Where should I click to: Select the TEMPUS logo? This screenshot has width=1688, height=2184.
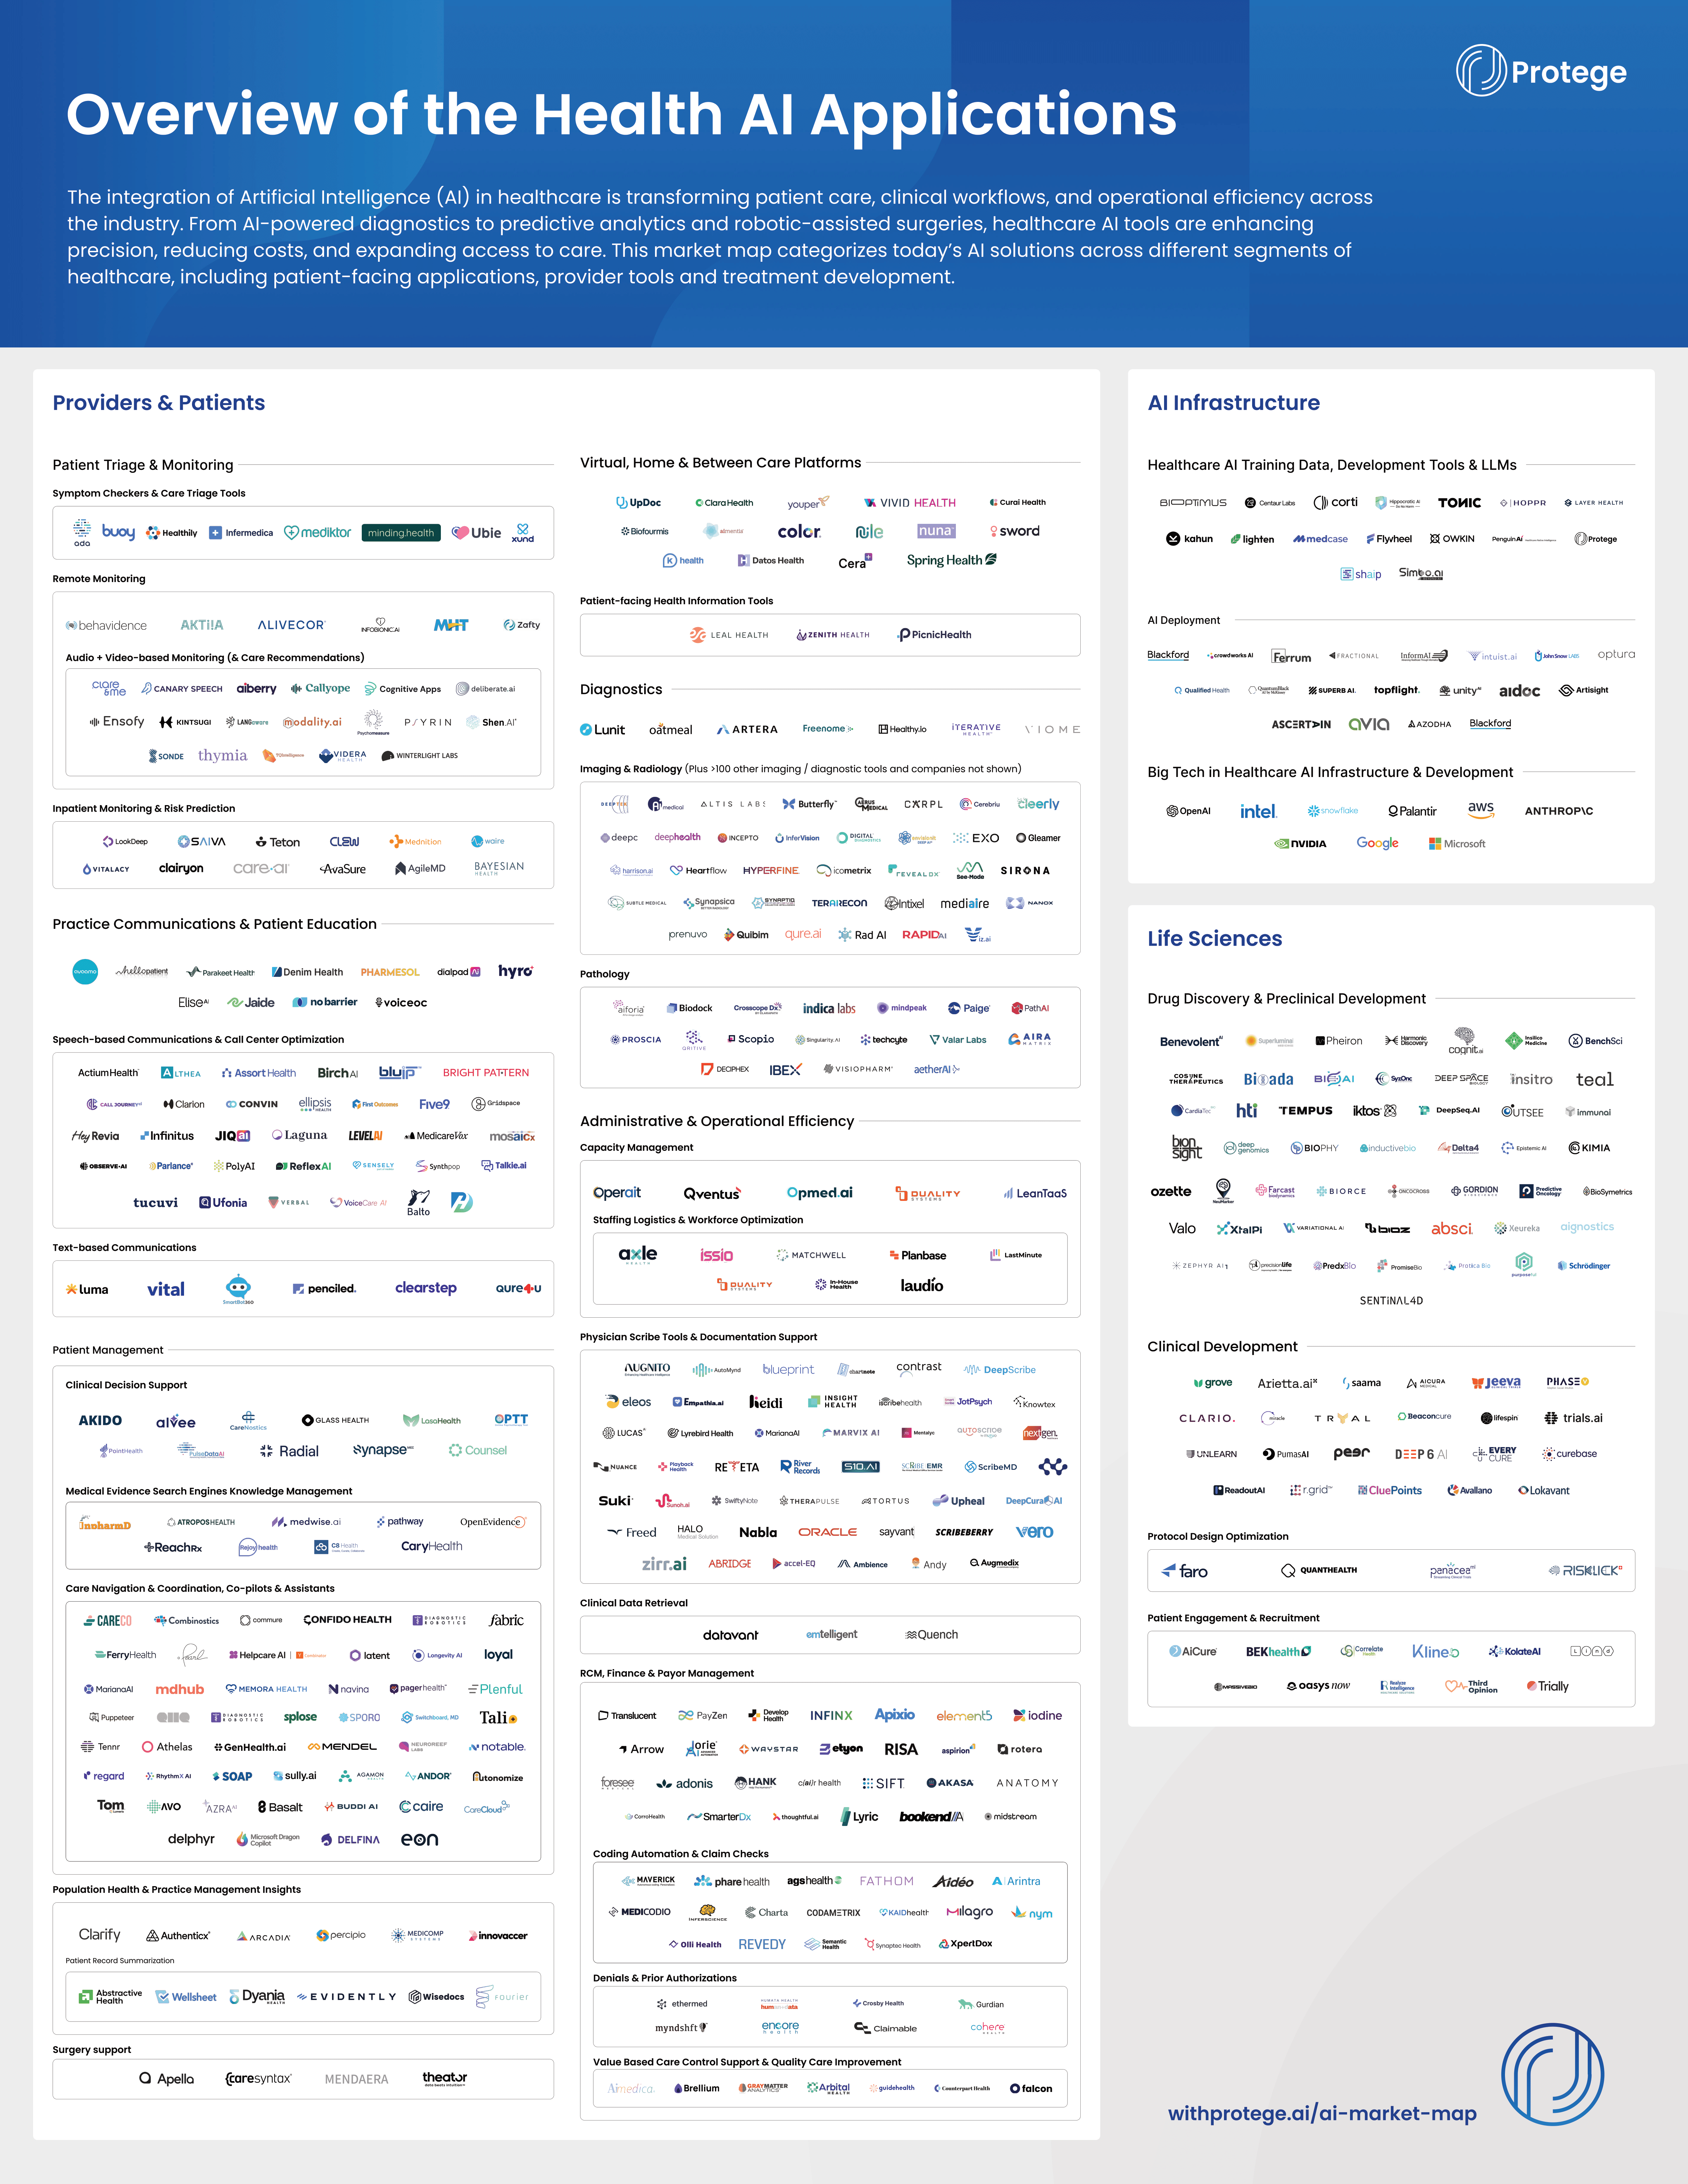pyautogui.click(x=1305, y=1111)
